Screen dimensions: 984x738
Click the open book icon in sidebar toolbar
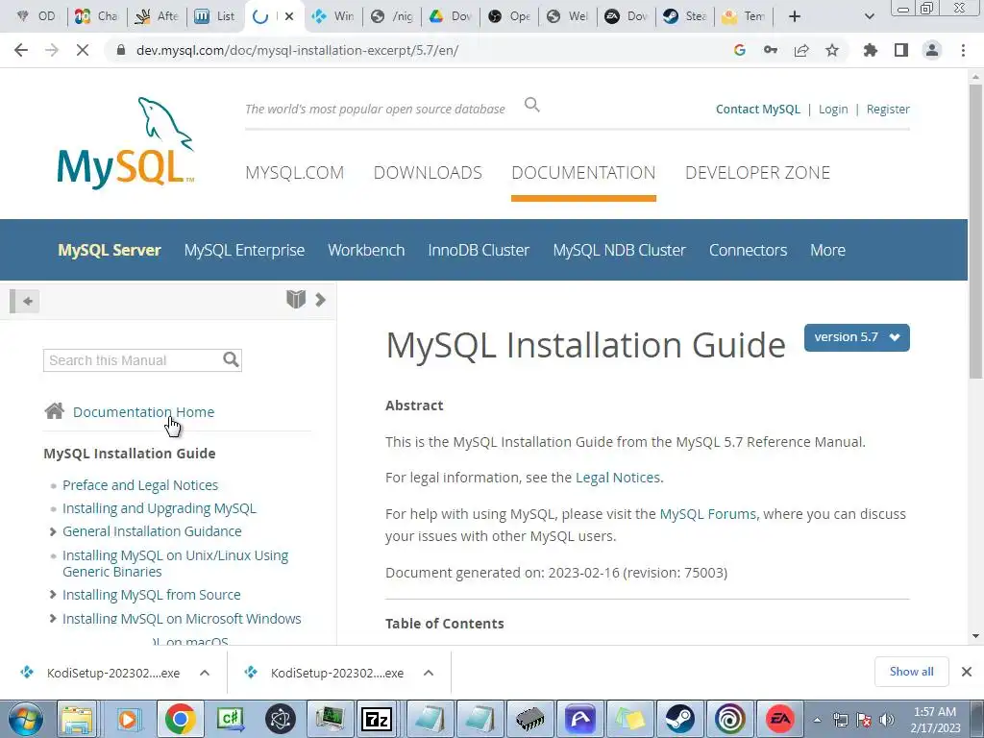pos(296,300)
